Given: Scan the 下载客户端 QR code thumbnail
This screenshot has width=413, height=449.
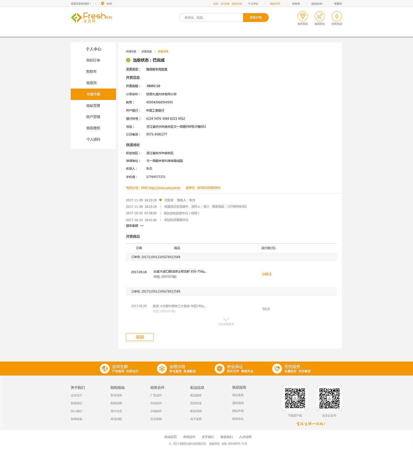Looking at the screenshot, I should 295,398.
